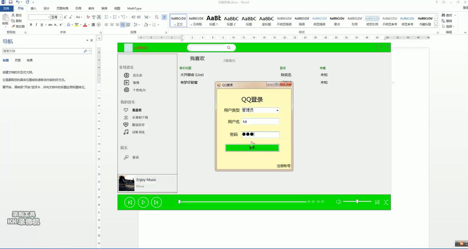
Task: Increase font size with the grow font icon
Action: coord(65,17)
